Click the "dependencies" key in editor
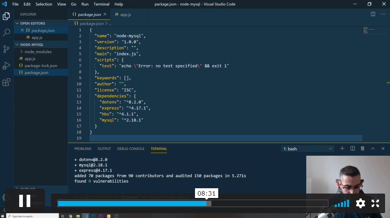 112,96
